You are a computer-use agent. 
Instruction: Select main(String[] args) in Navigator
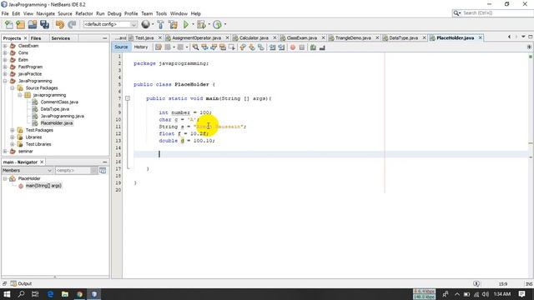click(43, 186)
